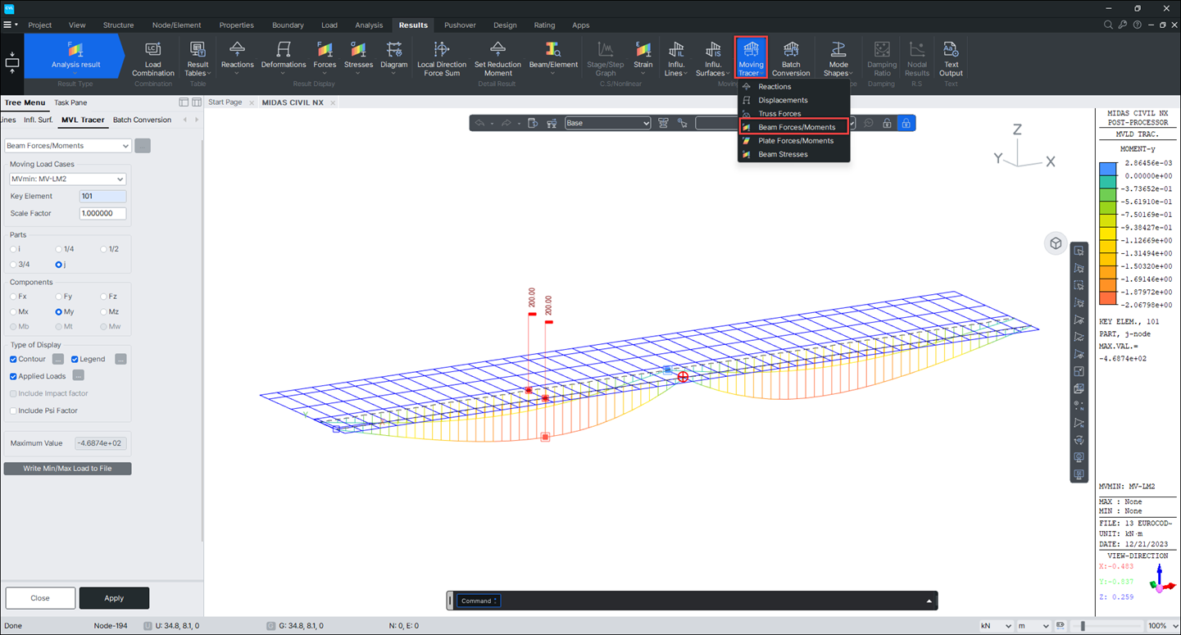This screenshot has height=635, width=1181.
Task: Click the Batch Conversion ribbon icon
Action: point(791,58)
